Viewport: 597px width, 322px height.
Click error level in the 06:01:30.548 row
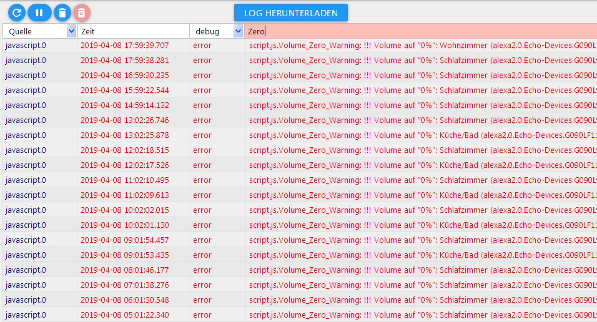click(202, 300)
